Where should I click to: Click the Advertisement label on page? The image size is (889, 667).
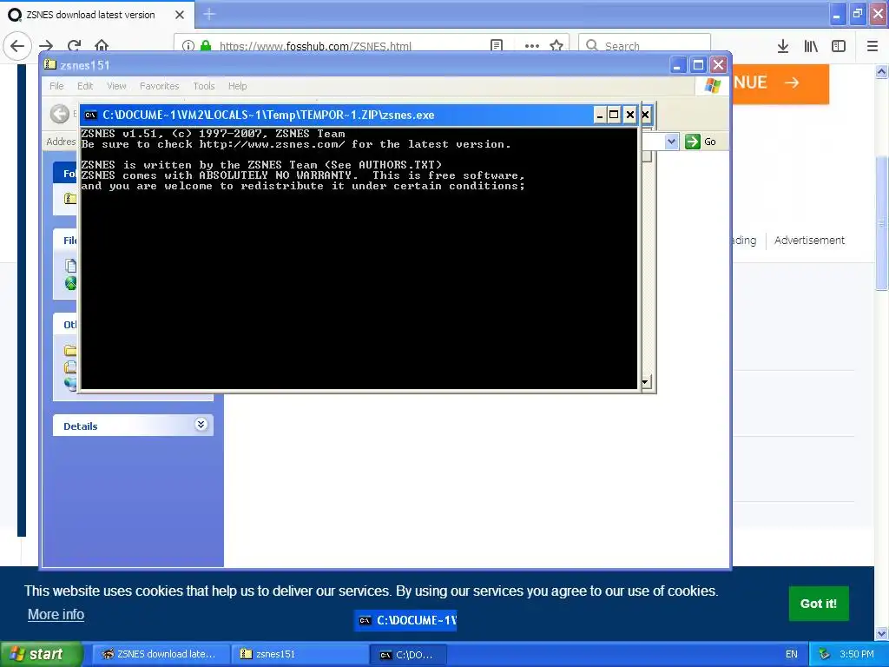click(809, 241)
